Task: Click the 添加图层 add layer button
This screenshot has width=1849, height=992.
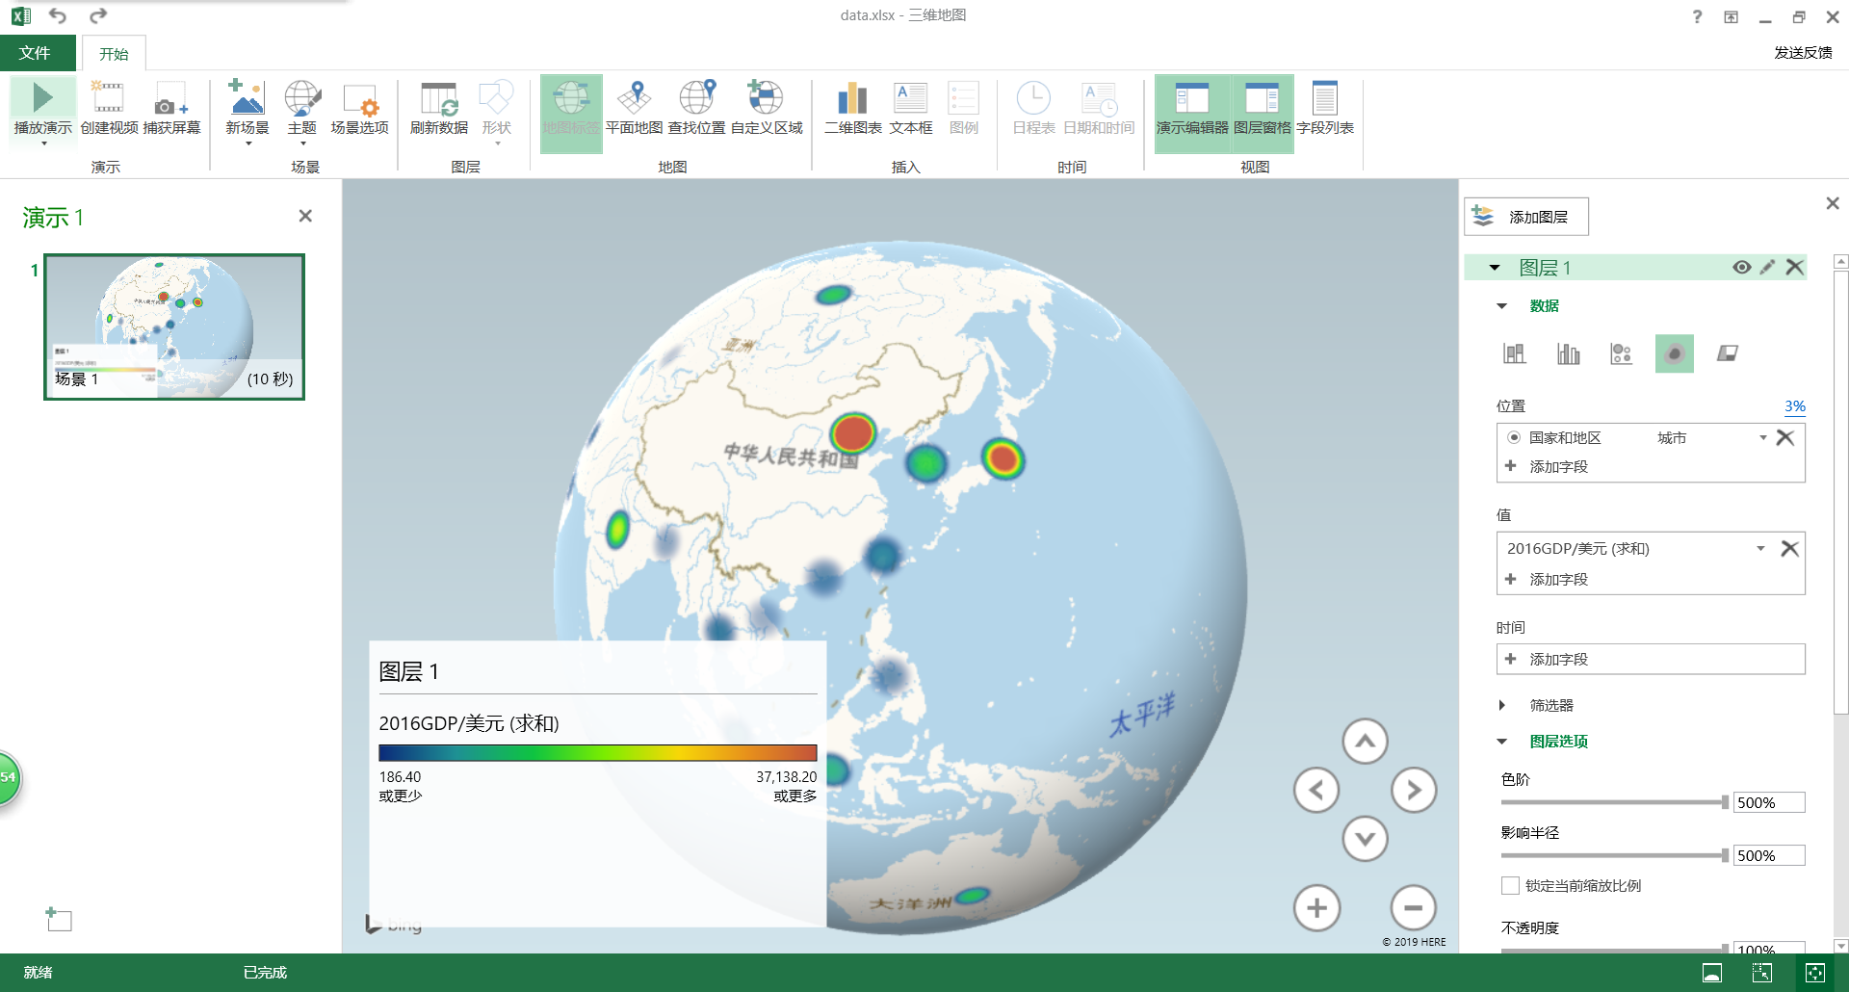Action: 1527,216
